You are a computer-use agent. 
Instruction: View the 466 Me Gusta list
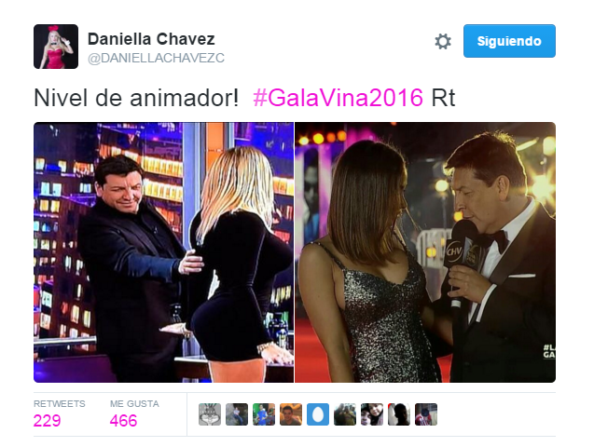[x=123, y=421]
